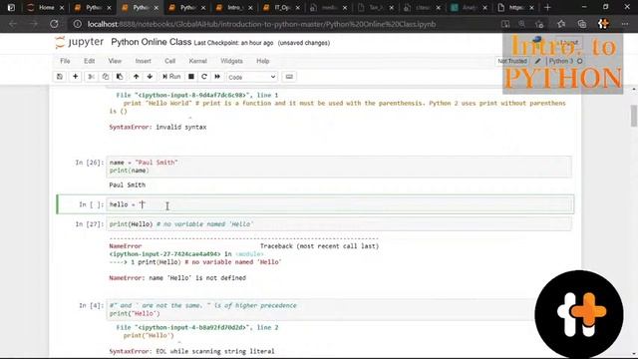Interrupt the kernel with the stop icon
Screen dimensions: 638x359
(x=190, y=77)
